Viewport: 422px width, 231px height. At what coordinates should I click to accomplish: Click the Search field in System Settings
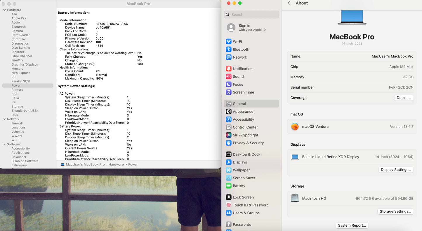coord(252,15)
